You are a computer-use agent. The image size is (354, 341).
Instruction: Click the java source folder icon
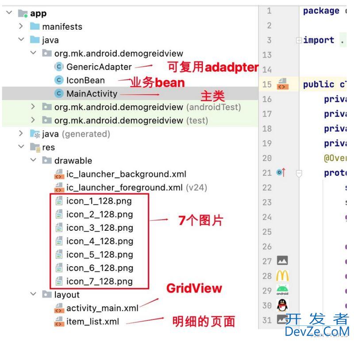[35, 39]
